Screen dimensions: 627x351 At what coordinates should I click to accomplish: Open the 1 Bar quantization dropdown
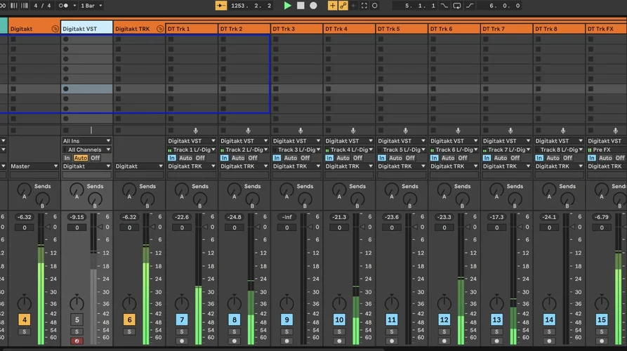tap(91, 6)
